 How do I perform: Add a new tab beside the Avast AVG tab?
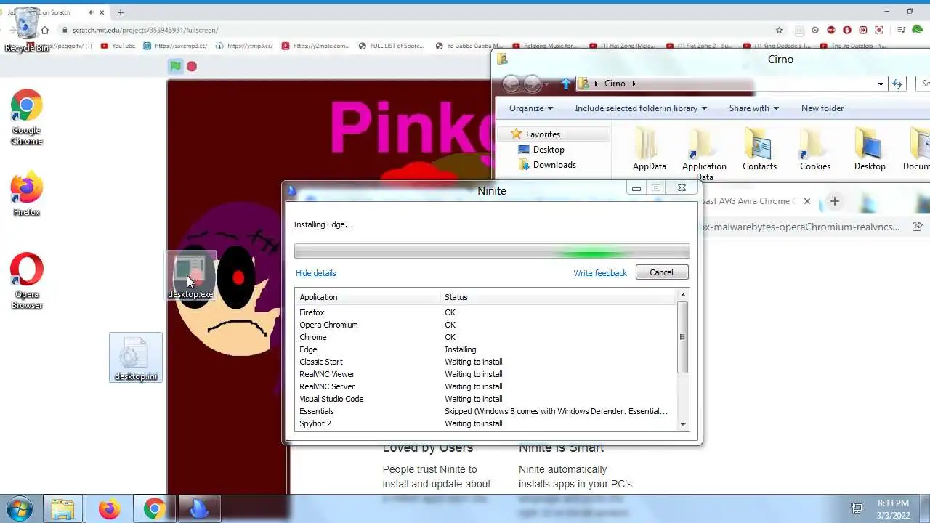[x=835, y=201]
